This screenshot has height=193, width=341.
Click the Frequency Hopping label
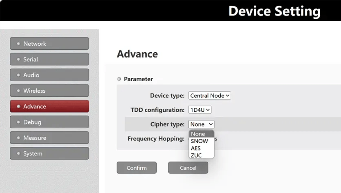pyautogui.click(x=156, y=139)
